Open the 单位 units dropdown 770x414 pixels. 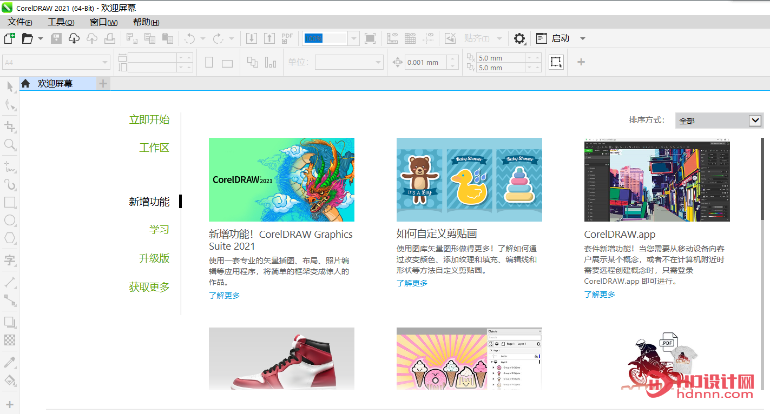(x=349, y=62)
